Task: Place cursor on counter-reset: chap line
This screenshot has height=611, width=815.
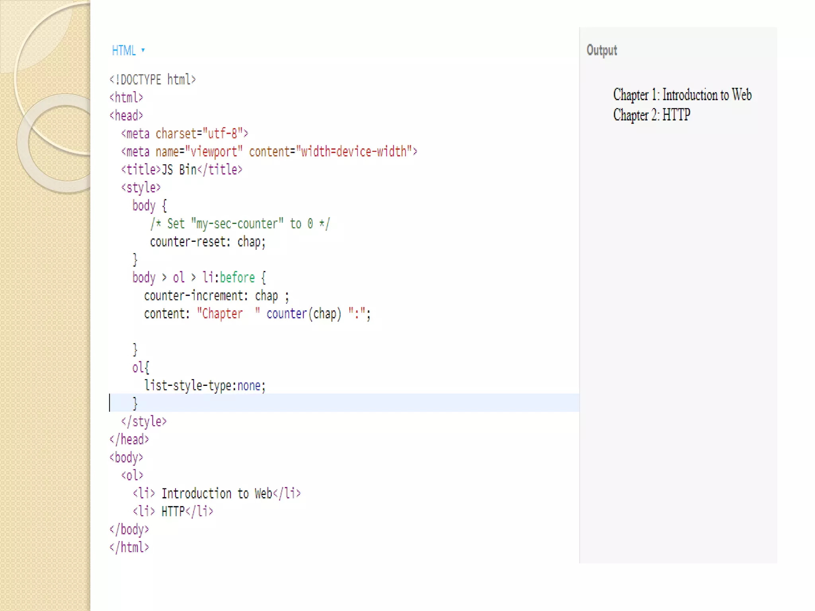Action: 207,242
